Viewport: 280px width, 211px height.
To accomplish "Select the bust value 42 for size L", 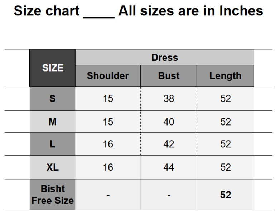I will tap(169, 144).
